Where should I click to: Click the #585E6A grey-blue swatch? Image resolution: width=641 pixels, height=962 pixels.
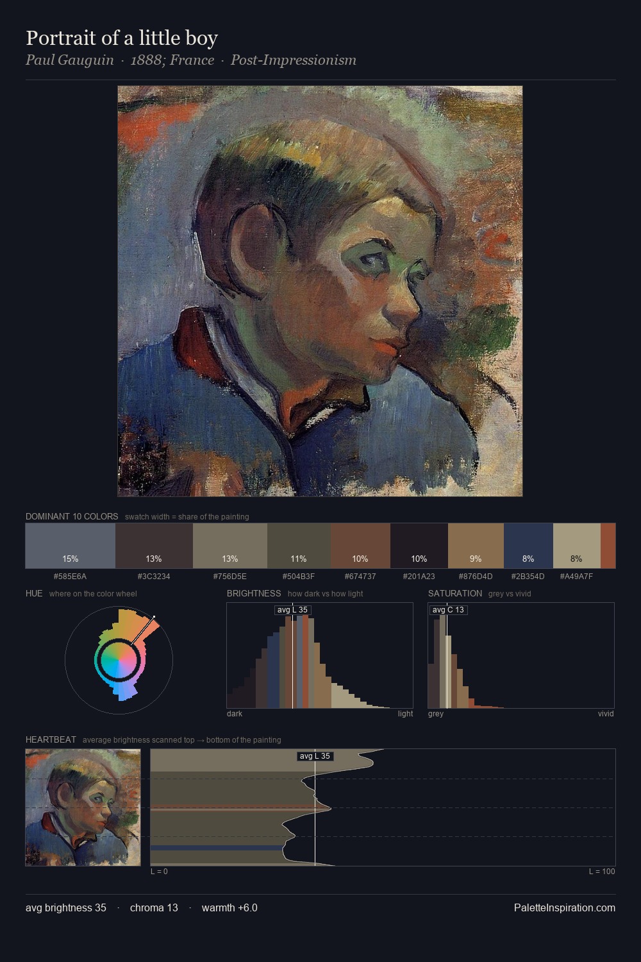point(71,546)
